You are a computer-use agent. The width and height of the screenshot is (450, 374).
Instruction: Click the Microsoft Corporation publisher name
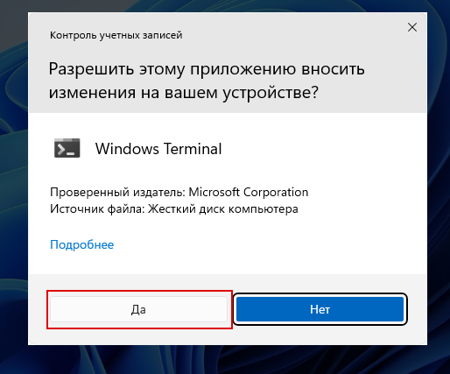tap(249, 192)
